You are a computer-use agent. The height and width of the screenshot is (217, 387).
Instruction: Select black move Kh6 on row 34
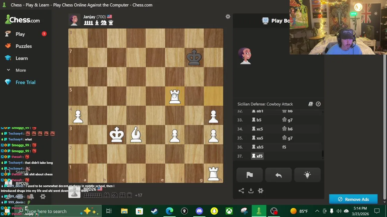(287, 129)
